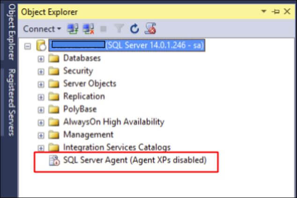Expand the Replication folder

[41, 97]
